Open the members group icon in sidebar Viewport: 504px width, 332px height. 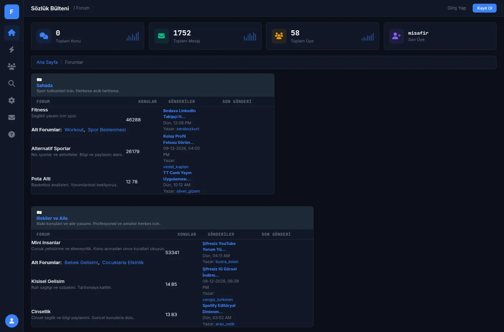pos(12,66)
